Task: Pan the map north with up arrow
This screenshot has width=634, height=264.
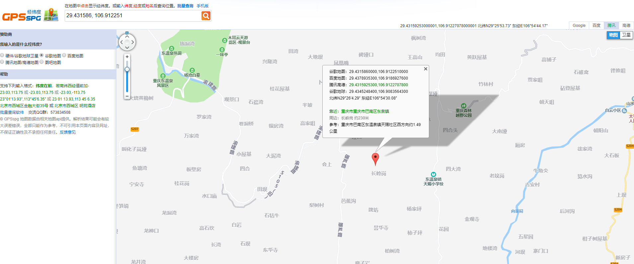Action: click(127, 37)
